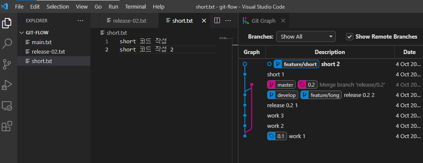Click the VS Code logo icon
Viewport: 423px width, 163px height.
[5, 6]
